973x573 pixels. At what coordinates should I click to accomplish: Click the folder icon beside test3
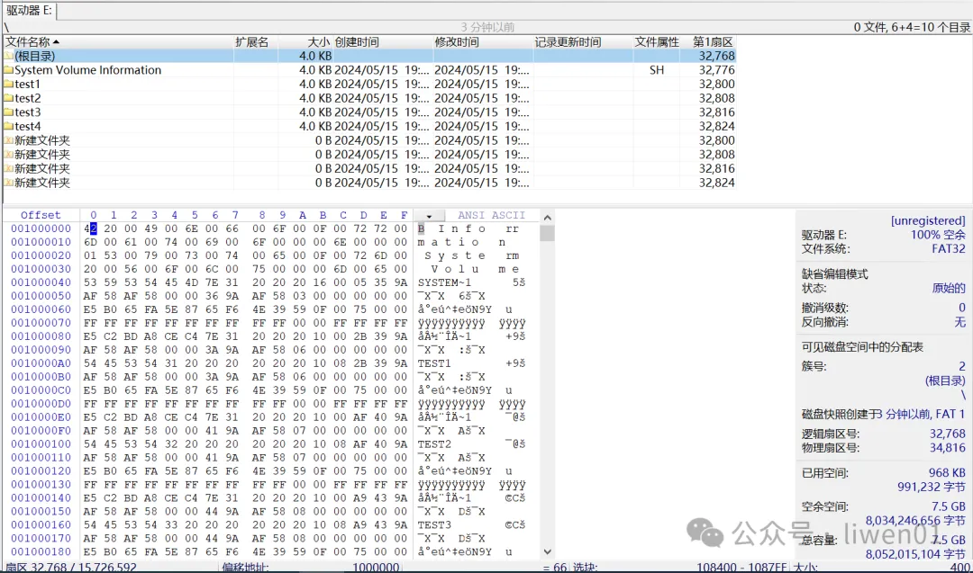9,112
